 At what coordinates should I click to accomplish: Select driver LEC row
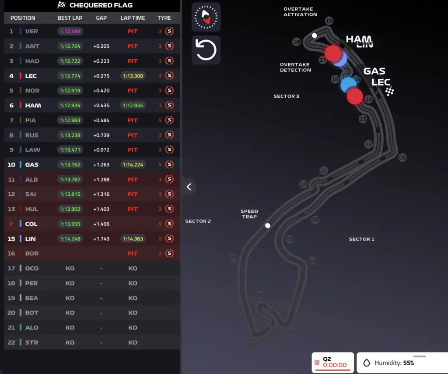click(92, 76)
